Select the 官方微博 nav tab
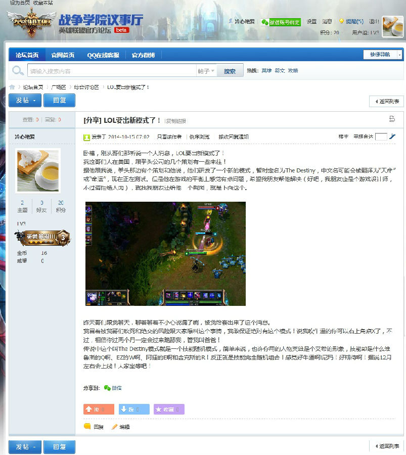The height and width of the screenshot is (455, 406). 144,55
